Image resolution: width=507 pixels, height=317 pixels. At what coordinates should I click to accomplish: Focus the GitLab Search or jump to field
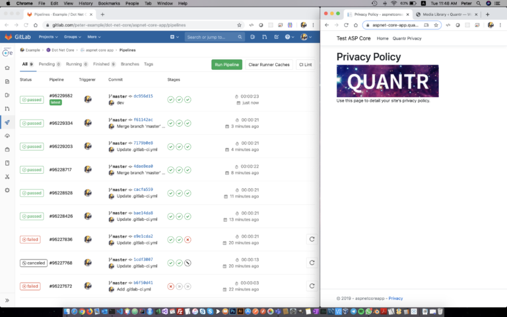point(214,37)
